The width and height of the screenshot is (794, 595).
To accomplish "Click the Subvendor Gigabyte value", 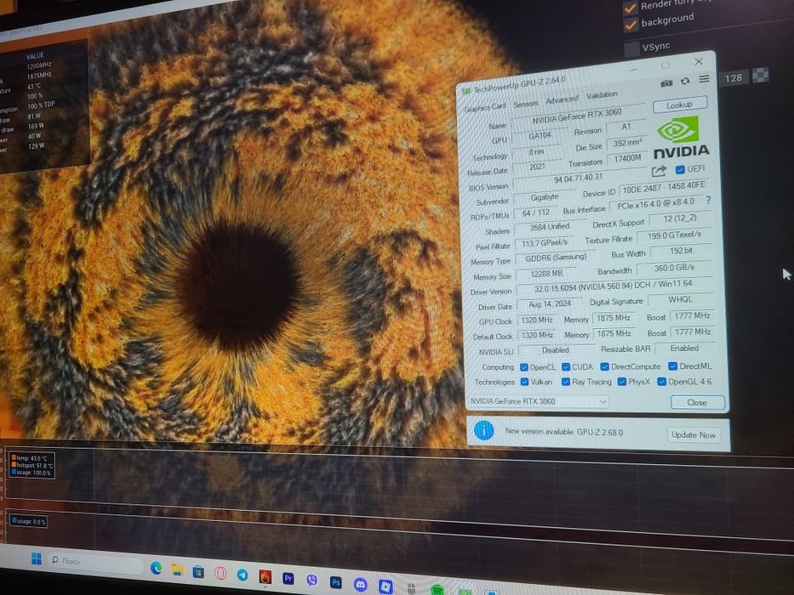I will click(545, 197).
